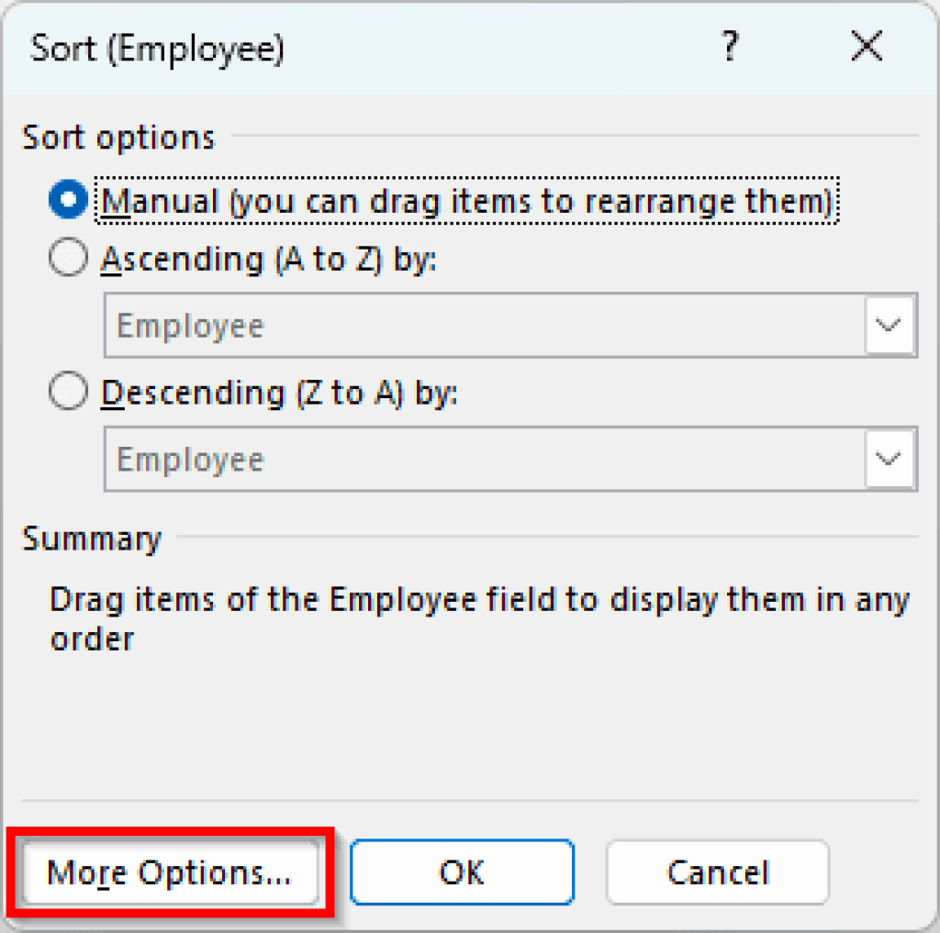Expand the Ascending sort field dropdown arrow
The width and height of the screenshot is (940, 933).
coord(888,325)
